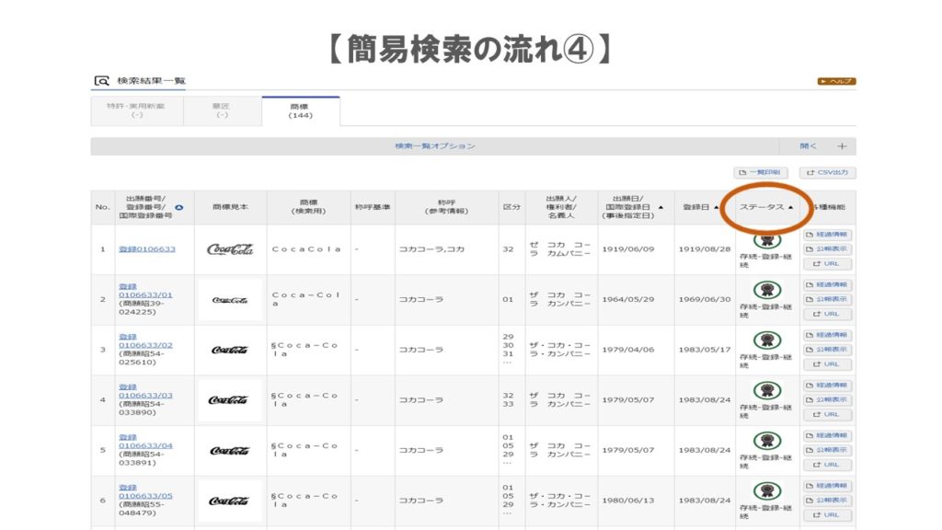Click the search results list magnifier icon

click(x=101, y=81)
